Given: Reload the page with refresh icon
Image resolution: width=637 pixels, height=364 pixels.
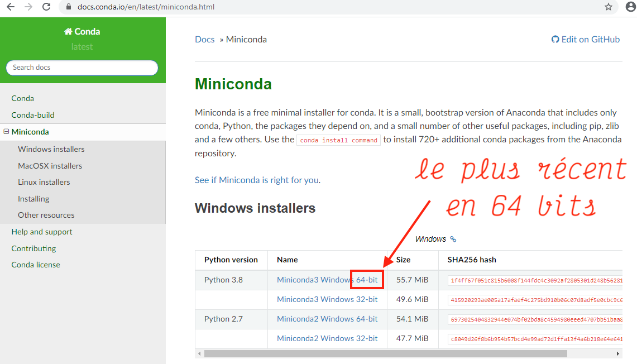Looking at the screenshot, I should point(46,7).
